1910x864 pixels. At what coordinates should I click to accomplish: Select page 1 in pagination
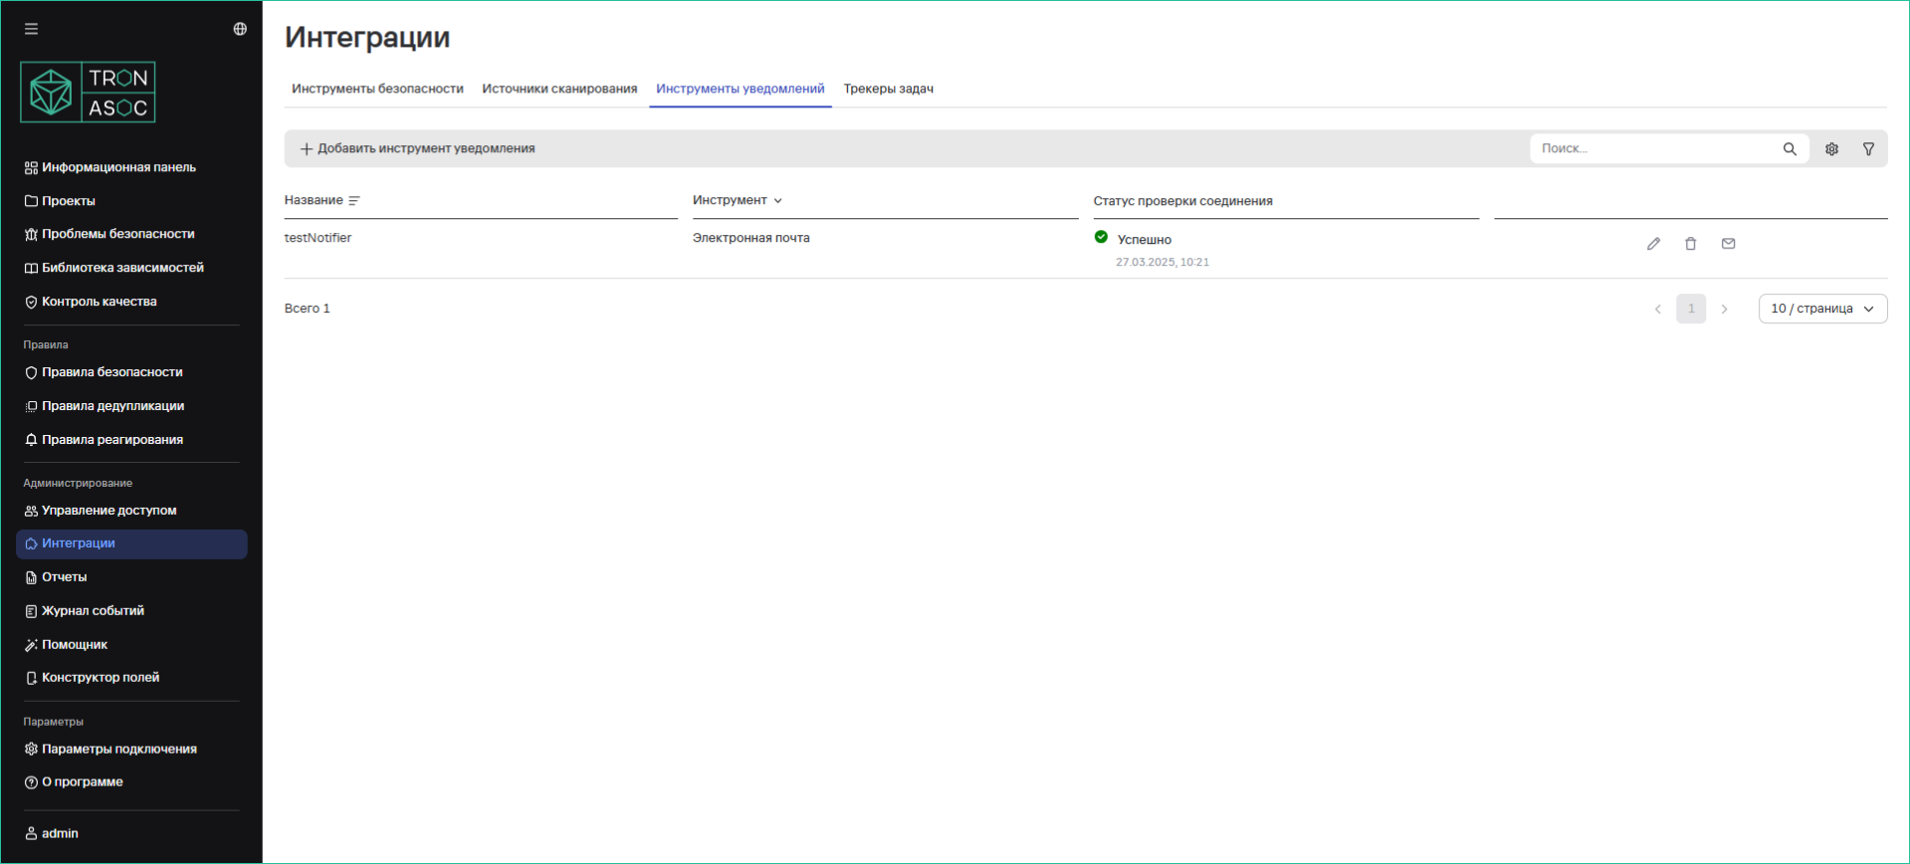1690,309
